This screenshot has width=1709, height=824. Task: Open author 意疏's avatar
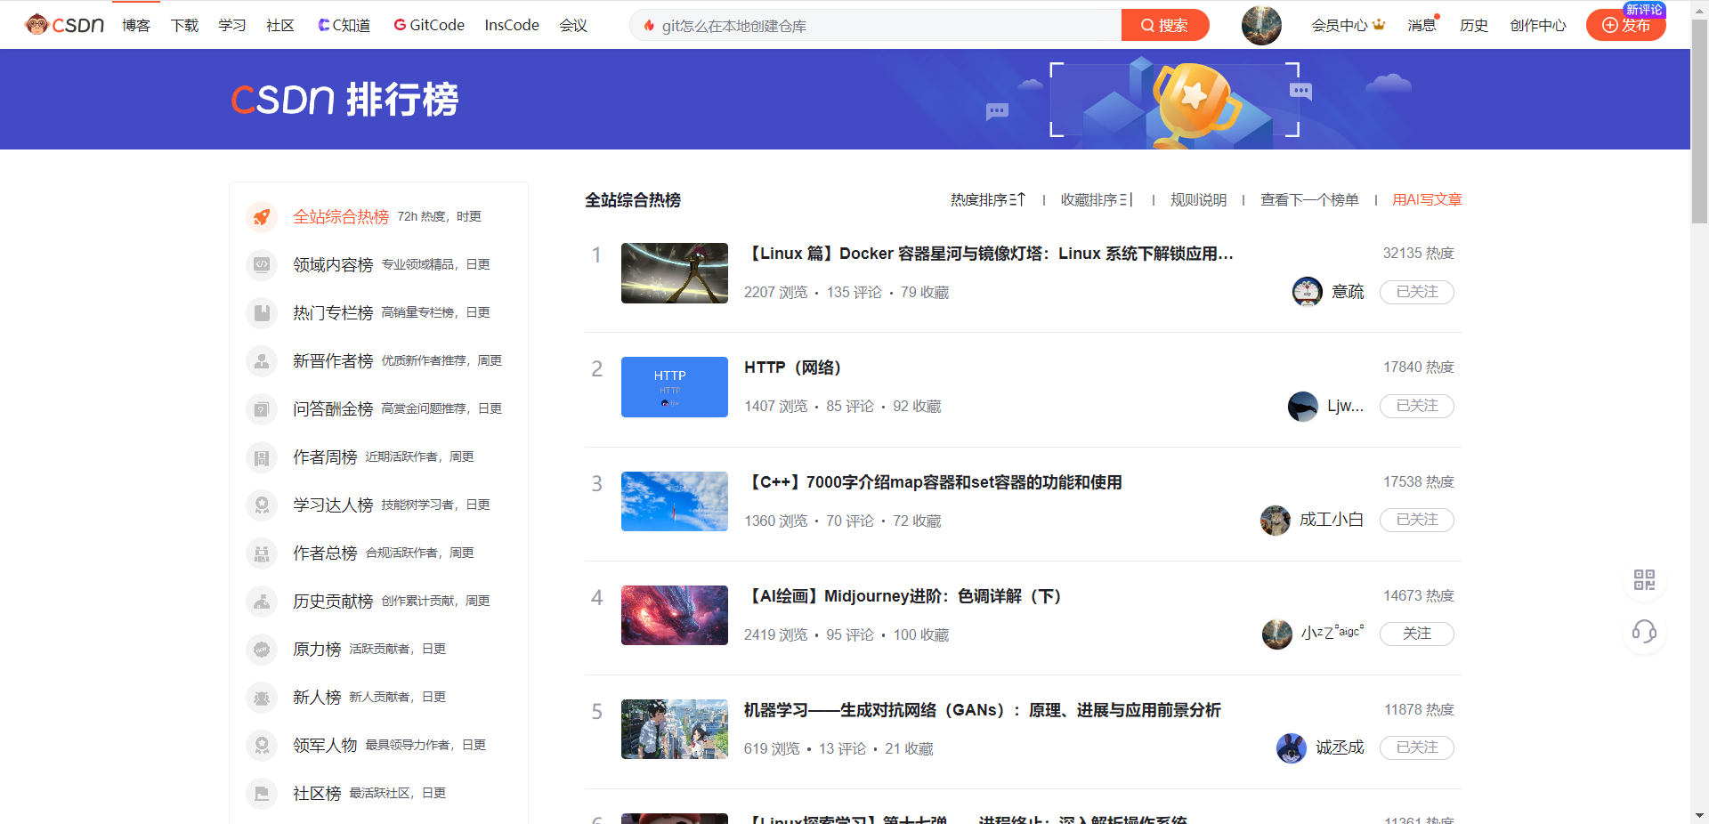coord(1307,292)
